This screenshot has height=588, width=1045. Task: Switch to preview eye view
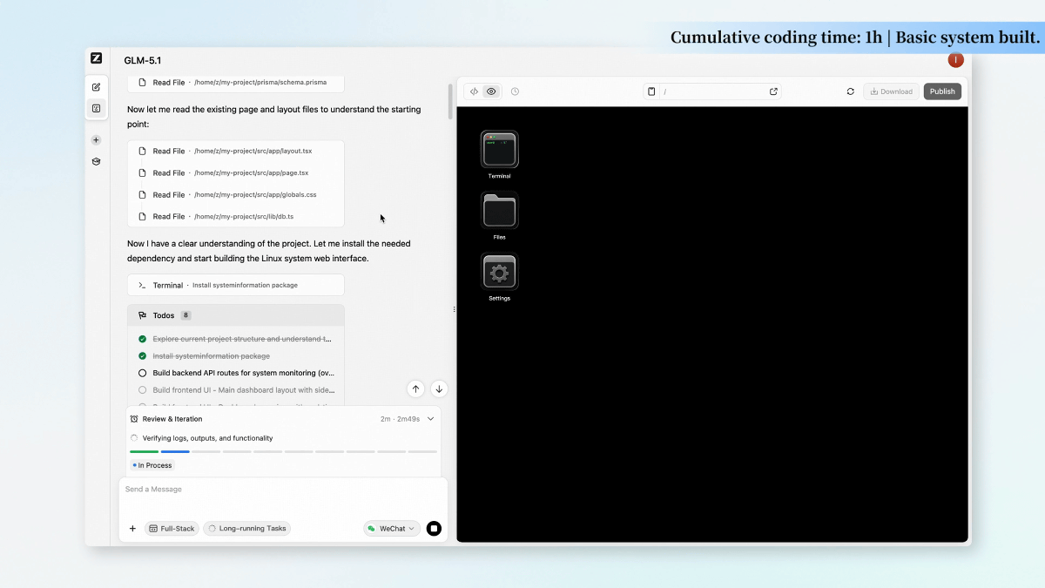(491, 91)
